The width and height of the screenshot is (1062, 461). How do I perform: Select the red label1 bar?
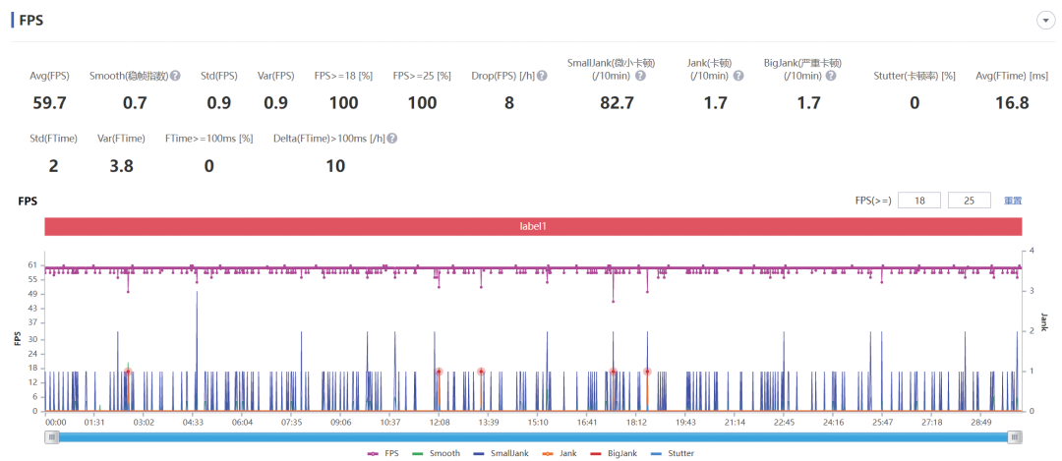click(533, 227)
